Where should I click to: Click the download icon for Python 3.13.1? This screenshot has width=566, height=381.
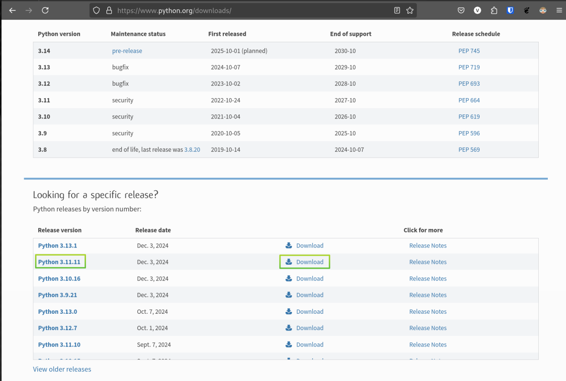[x=289, y=245]
